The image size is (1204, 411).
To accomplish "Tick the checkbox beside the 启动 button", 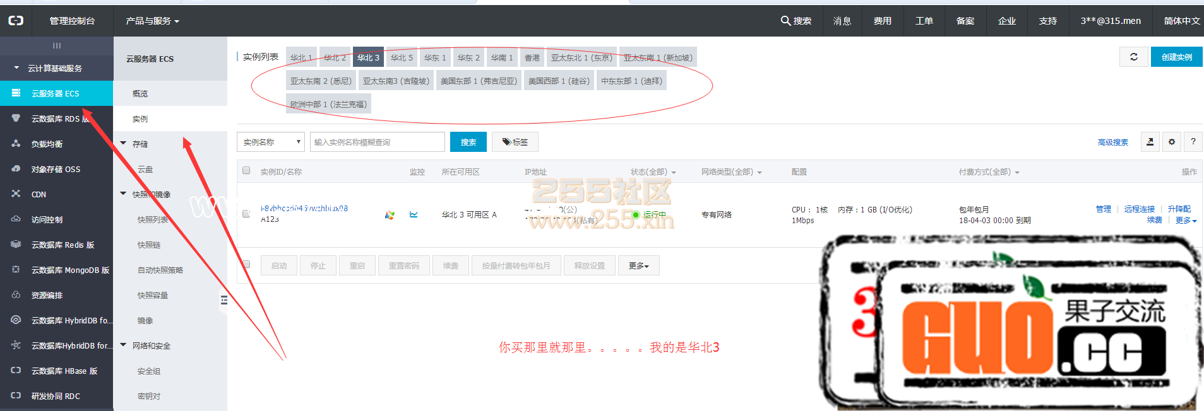I will (x=246, y=265).
